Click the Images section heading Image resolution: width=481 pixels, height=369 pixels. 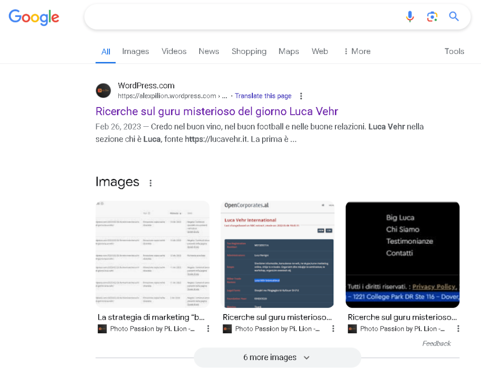click(x=117, y=182)
